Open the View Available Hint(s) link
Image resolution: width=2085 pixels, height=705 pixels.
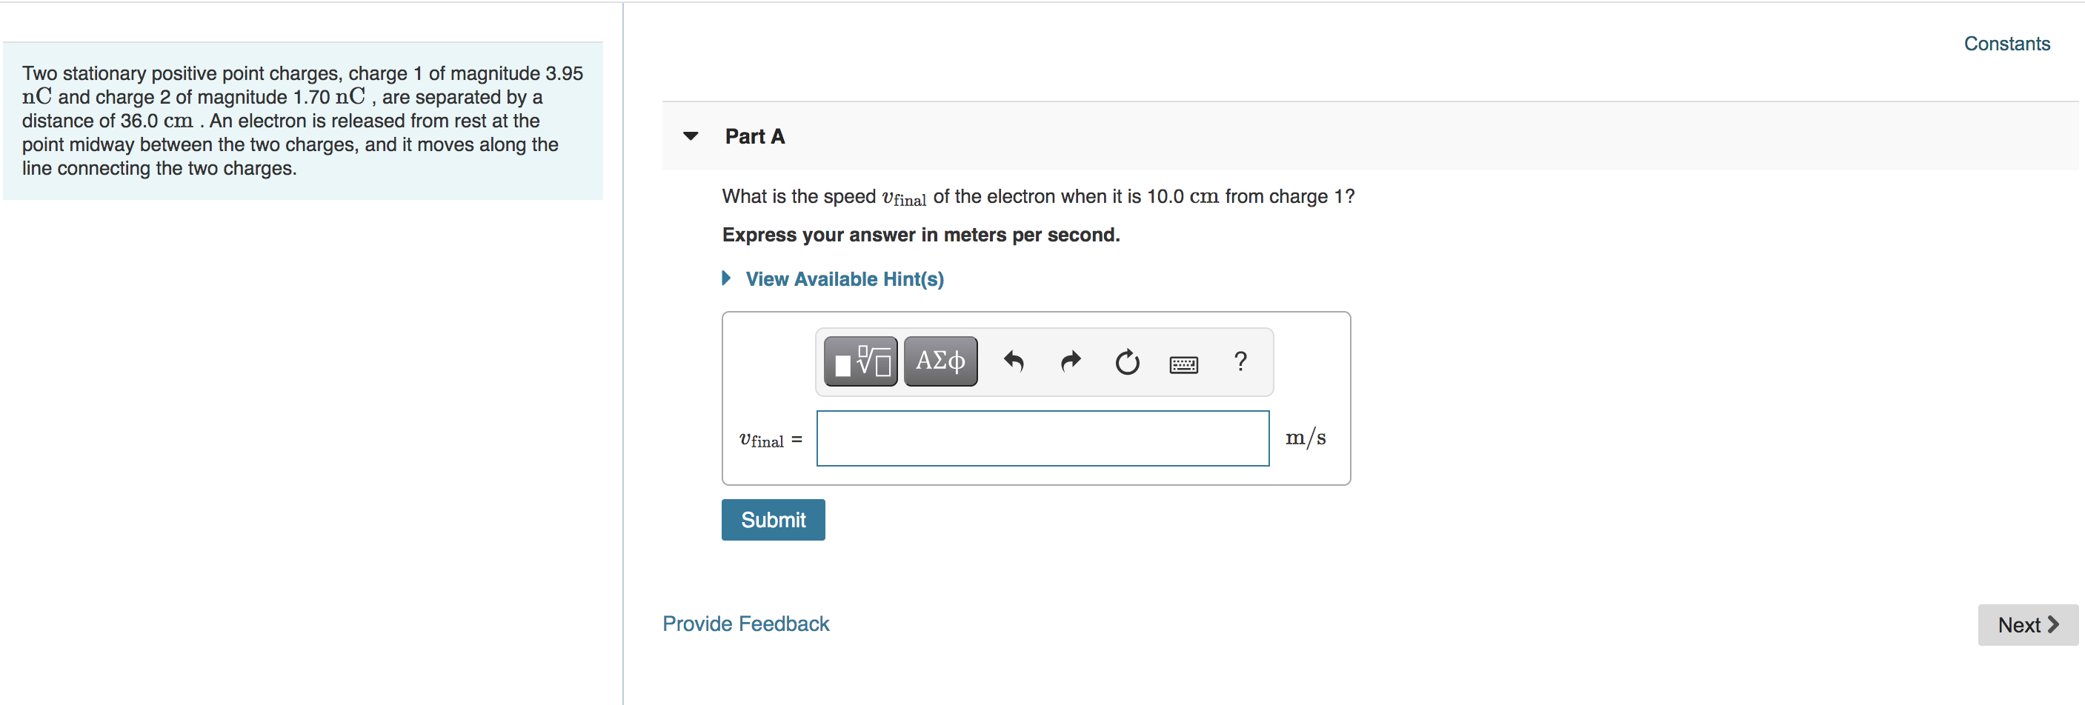[844, 278]
